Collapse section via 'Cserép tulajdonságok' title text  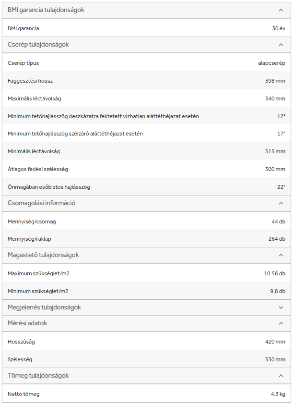click(x=38, y=45)
